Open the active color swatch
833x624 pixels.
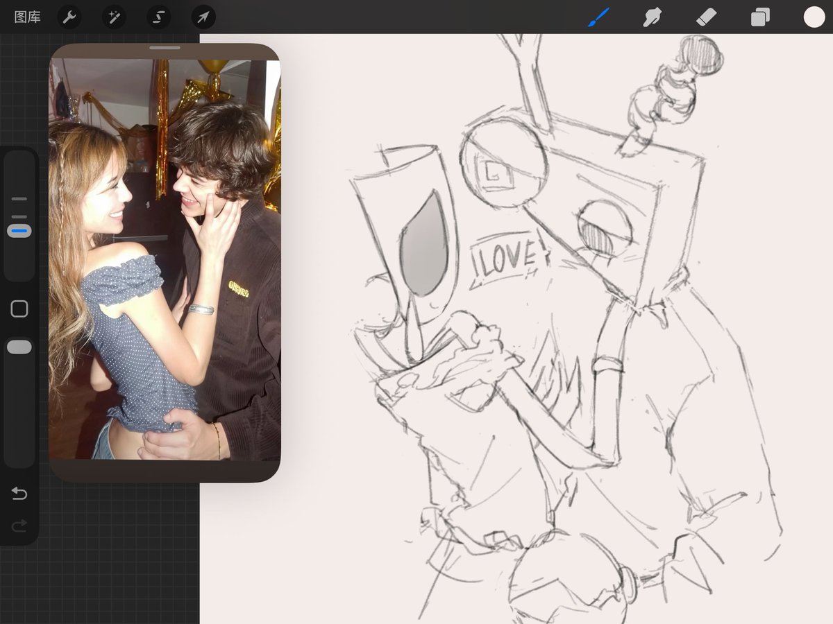coord(814,17)
